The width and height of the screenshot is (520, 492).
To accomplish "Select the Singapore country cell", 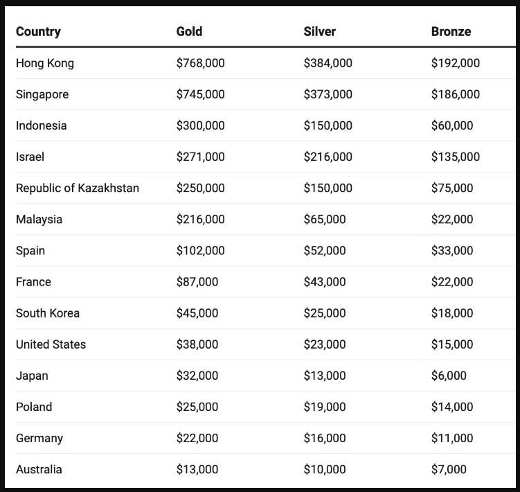I will [42, 94].
